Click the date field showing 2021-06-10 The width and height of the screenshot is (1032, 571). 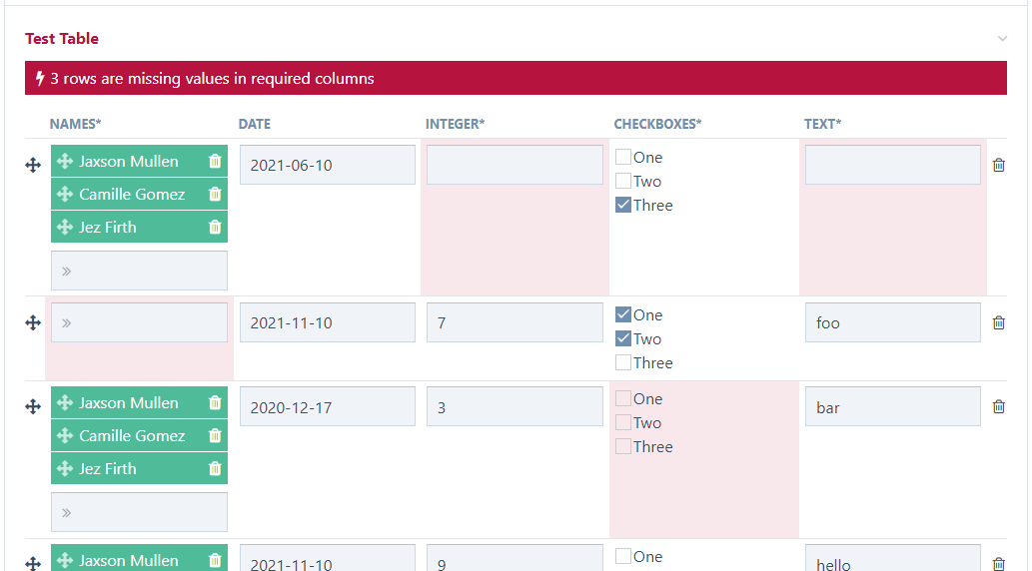(327, 165)
